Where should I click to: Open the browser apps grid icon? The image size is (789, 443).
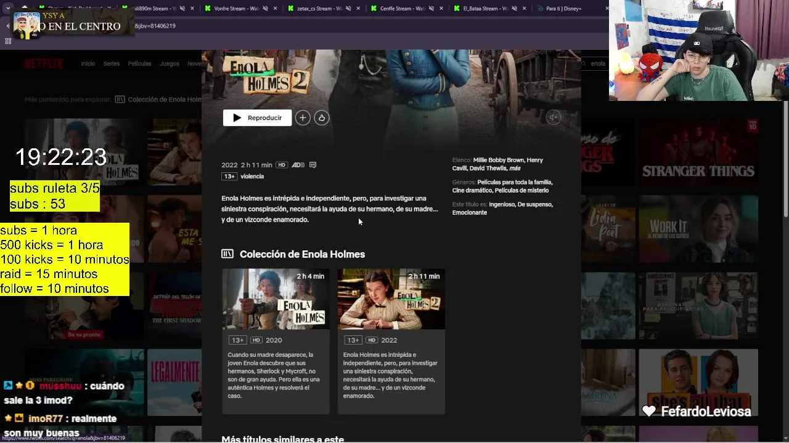tap(8, 41)
